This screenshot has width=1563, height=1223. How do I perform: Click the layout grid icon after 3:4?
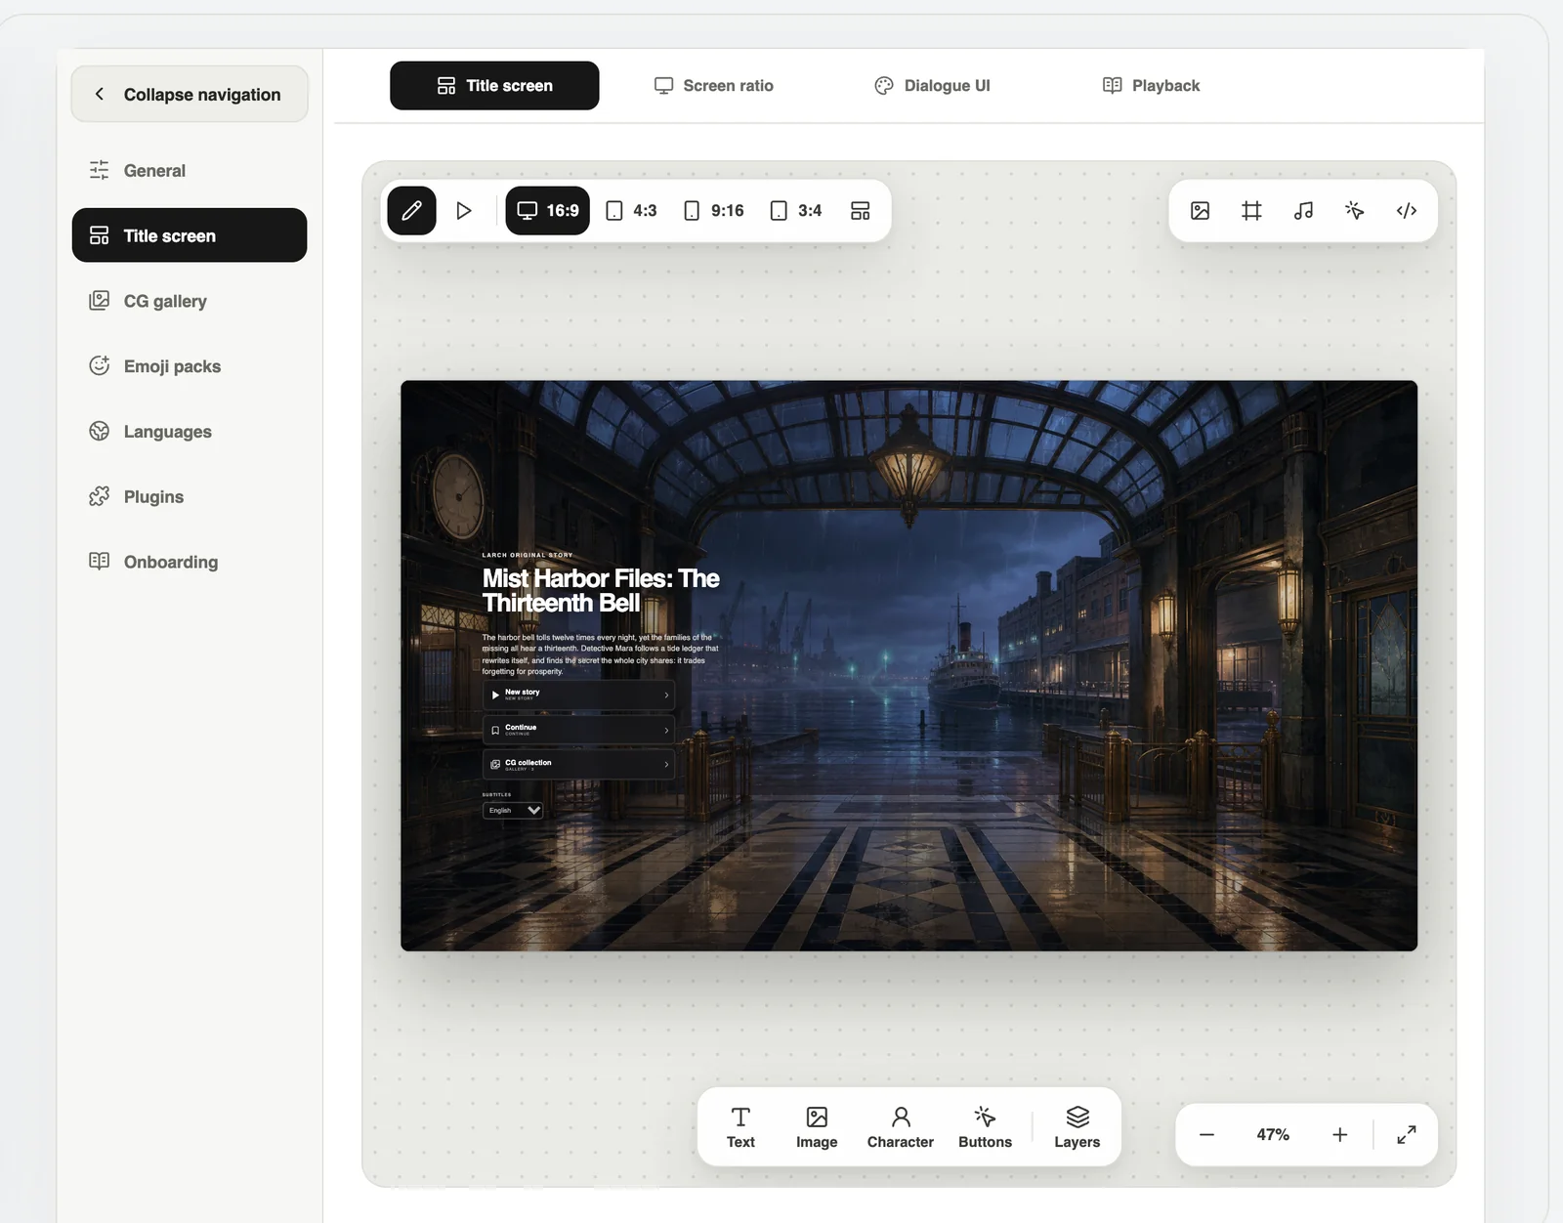pos(860,210)
